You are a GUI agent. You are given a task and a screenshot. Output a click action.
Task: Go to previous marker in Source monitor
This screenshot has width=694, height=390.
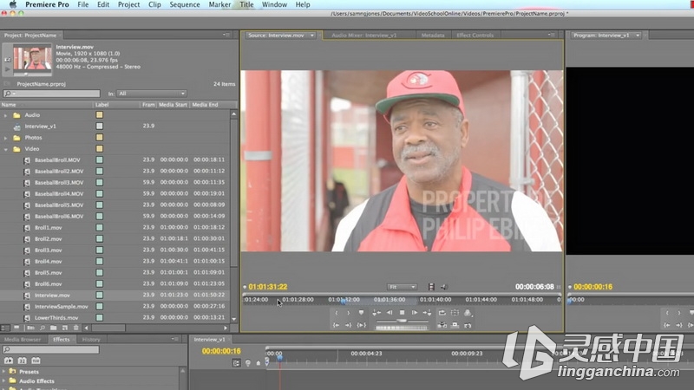pyautogui.click(x=376, y=313)
